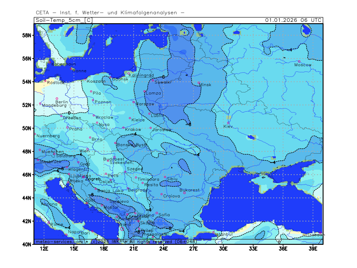Pick the Berlin marker circle
The image size is (357, 268).
[x=57, y=98]
